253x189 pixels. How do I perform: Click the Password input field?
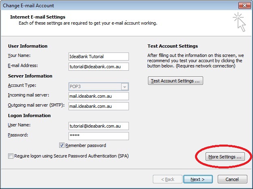pyautogui.click(x=99, y=136)
